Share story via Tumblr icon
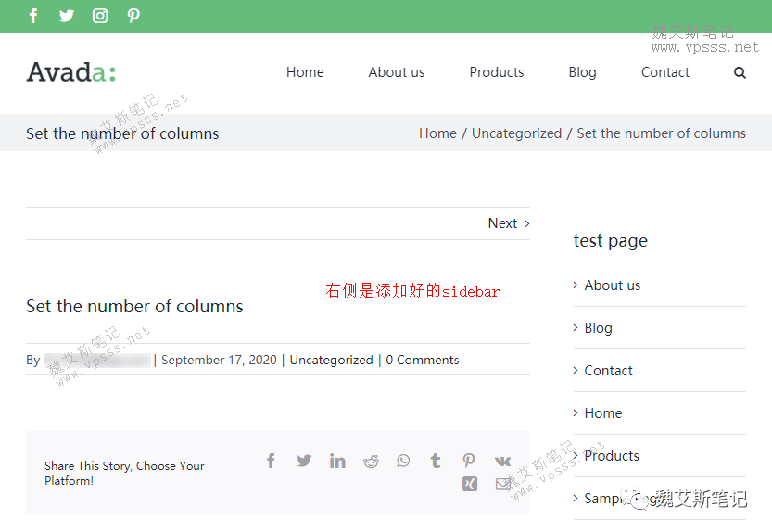The width and height of the screenshot is (772, 532). (x=436, y=461)
